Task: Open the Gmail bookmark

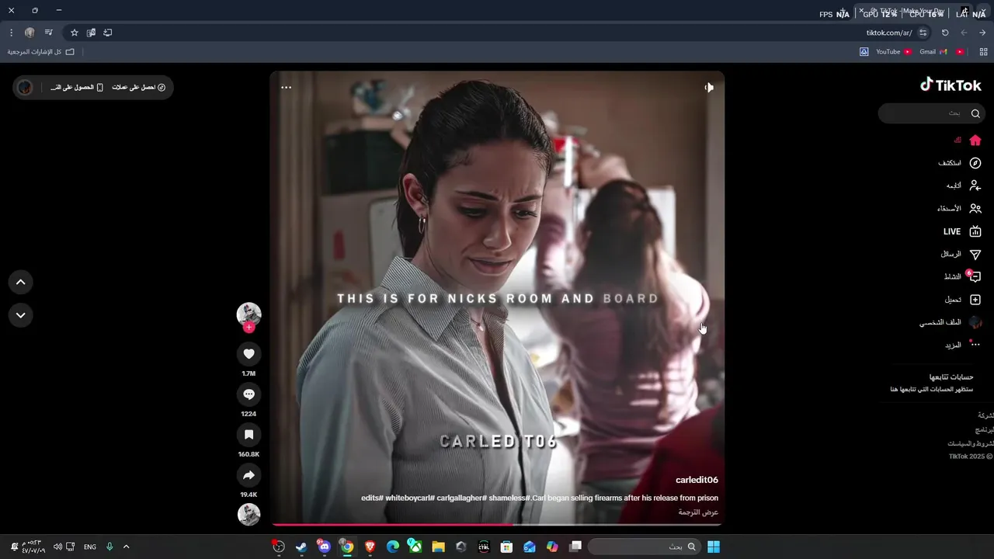Action: tap(933, 52)
